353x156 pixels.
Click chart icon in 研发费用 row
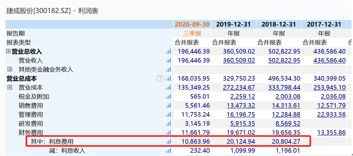point(168,124)
